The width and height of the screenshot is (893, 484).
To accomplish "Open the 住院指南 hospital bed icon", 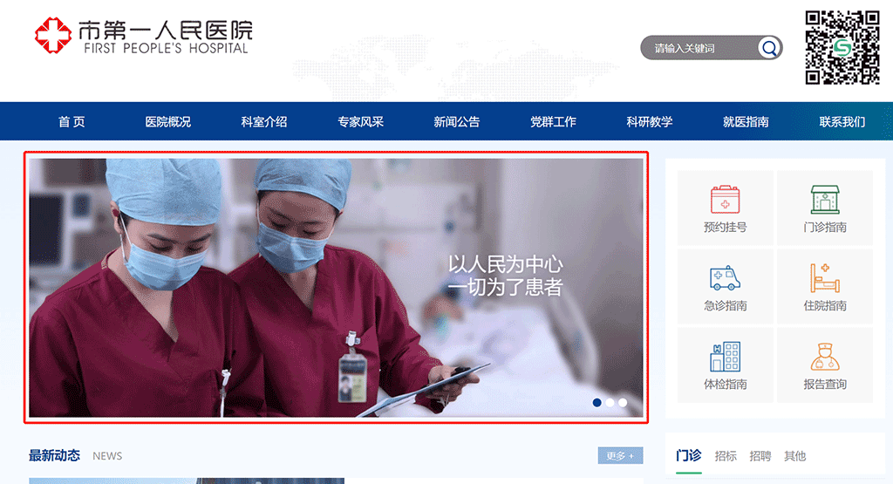I will pyautogui.click(x=824, y=278).
